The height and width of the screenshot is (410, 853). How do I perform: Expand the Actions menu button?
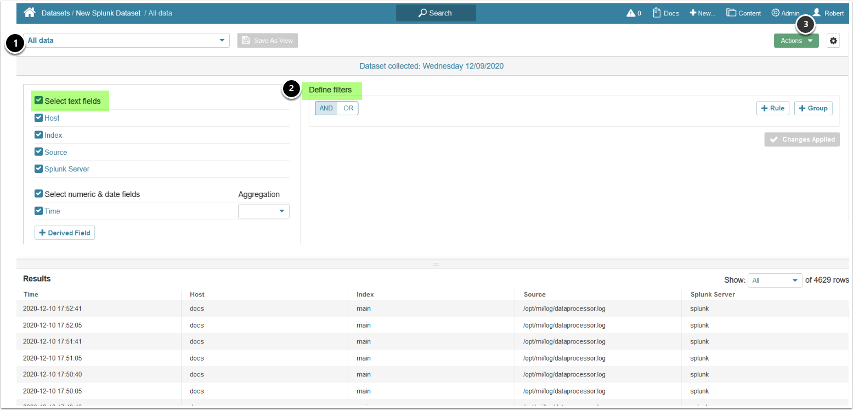click(796, 41)
